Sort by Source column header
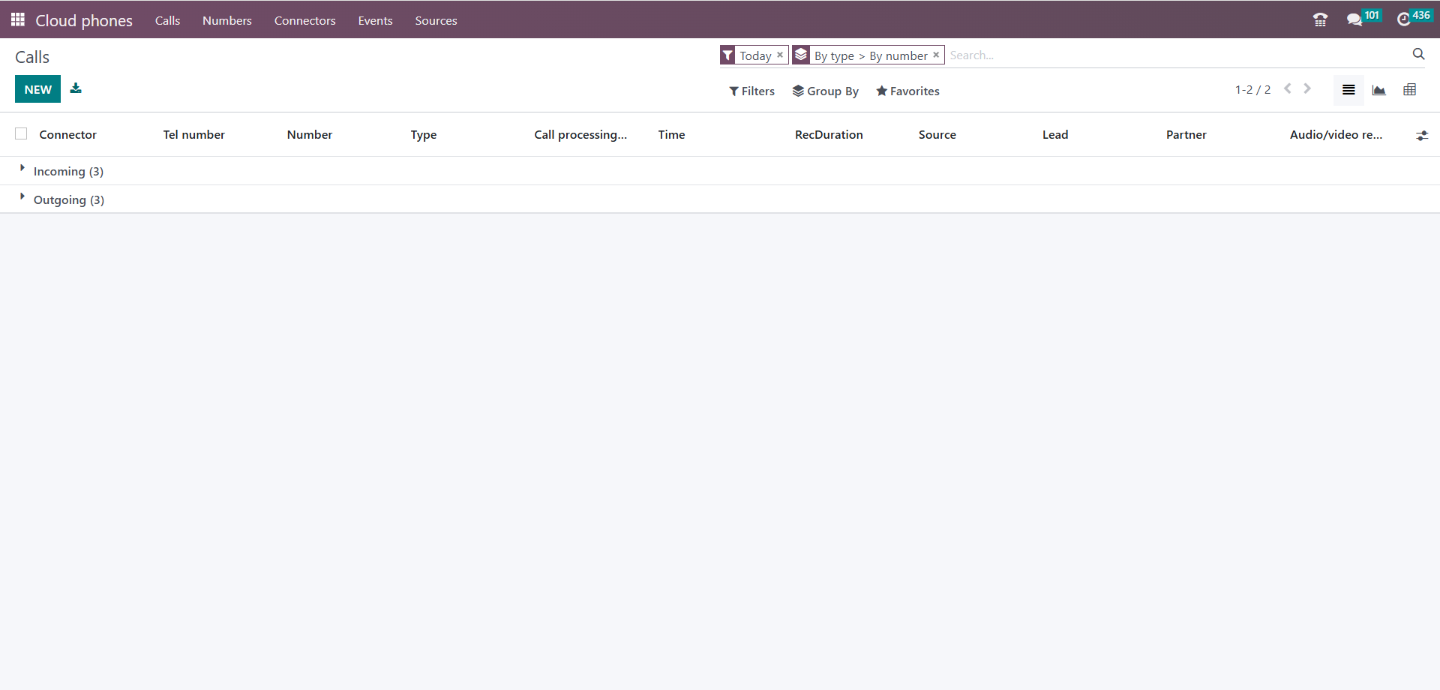Image resolution: width=1440 pixels, height=690 pixels. 937,134
